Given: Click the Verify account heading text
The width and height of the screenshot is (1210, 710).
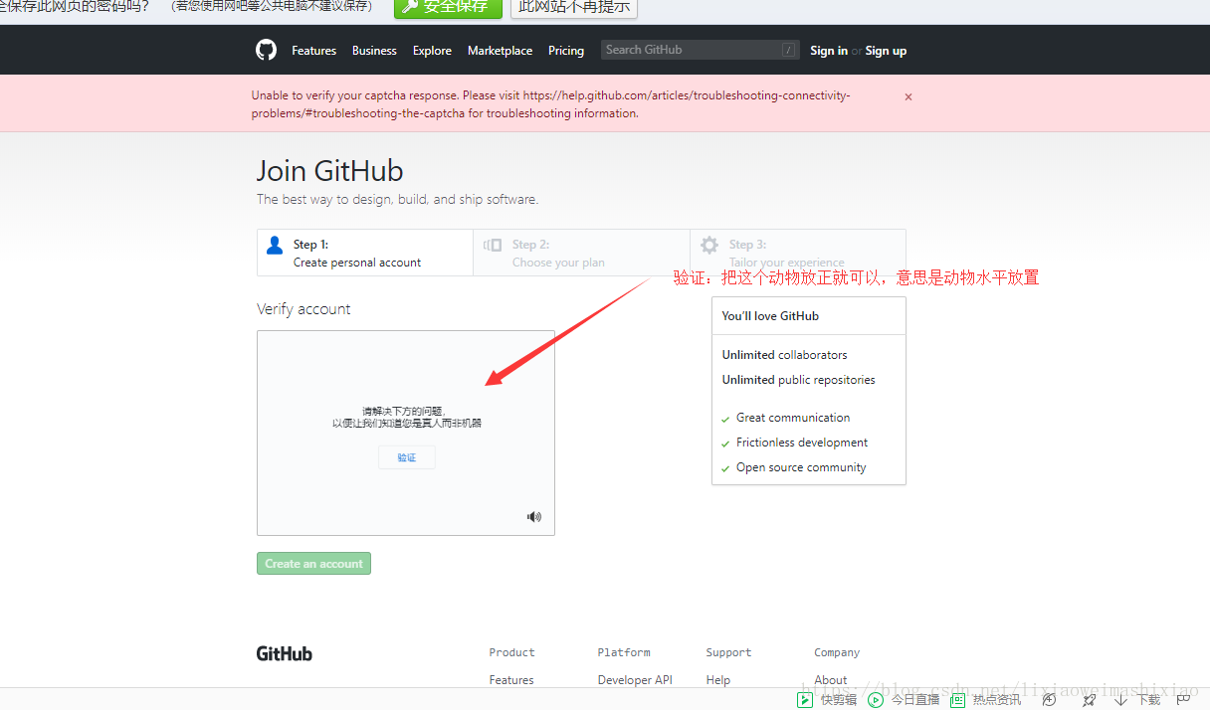Looking at the screenshot, I should tap(303, 309).
